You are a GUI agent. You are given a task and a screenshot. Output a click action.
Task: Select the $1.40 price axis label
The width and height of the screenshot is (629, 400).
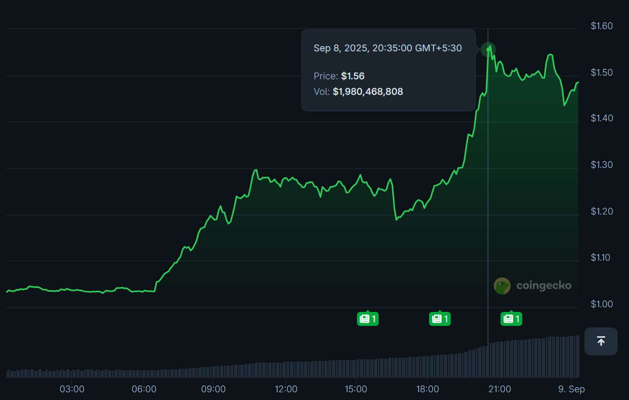click(x=602, y=119)
